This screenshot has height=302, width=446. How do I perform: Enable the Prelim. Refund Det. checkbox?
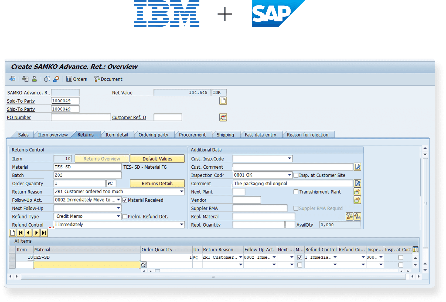[125, 217]
